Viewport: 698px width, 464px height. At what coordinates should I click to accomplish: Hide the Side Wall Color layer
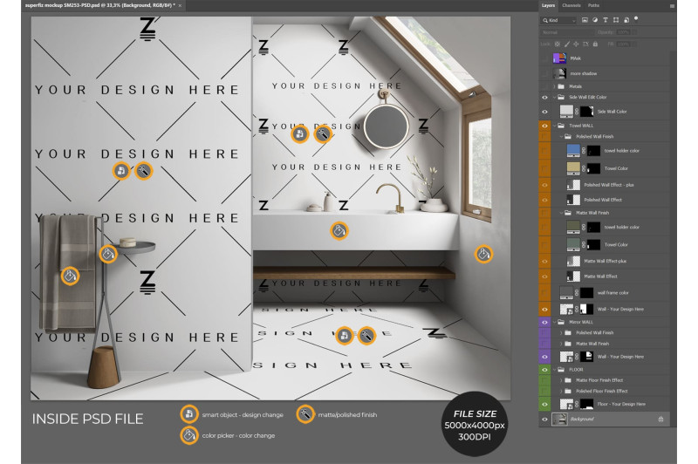coord(544,112)
